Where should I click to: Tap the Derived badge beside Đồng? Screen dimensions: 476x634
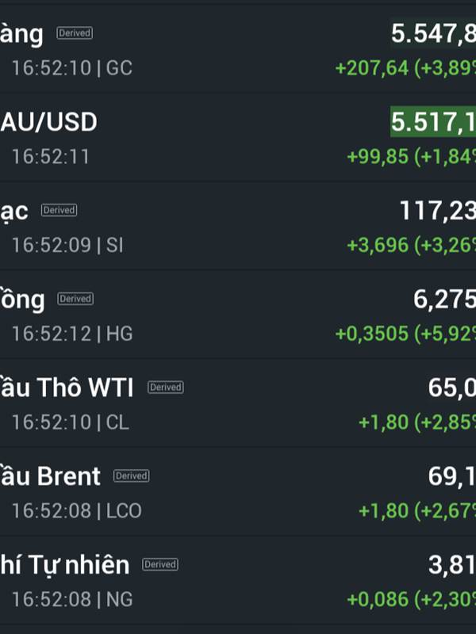[75, 299]
